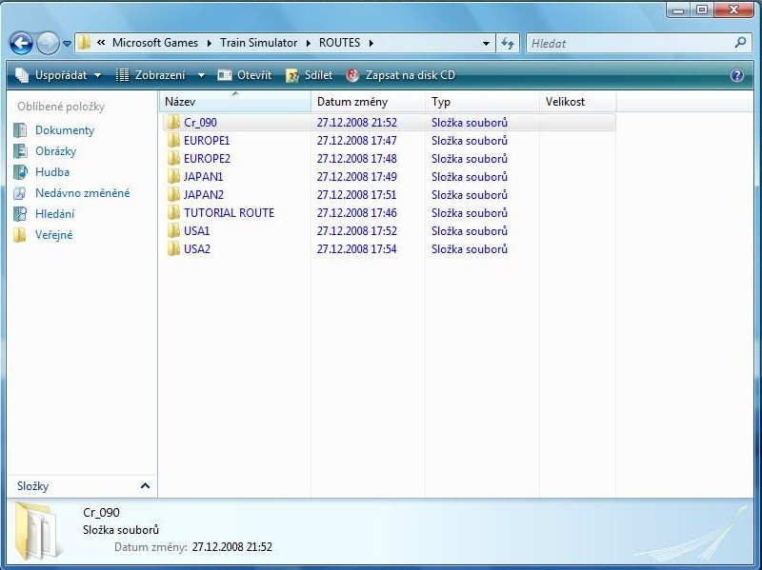This screenshot has height=570, width=762.
Task: Click the Dokumenty sidebar icon
Action: click(x=20, y=130)
